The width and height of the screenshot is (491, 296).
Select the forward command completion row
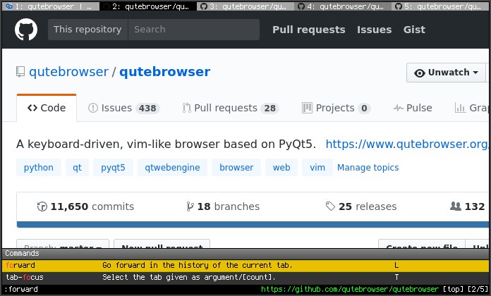tap(245, 265)
